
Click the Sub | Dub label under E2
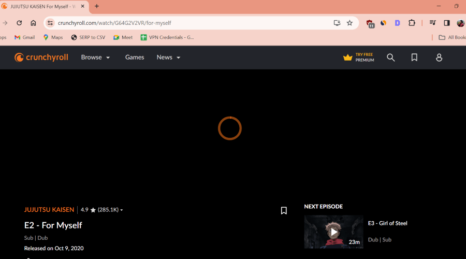[36, 238]
